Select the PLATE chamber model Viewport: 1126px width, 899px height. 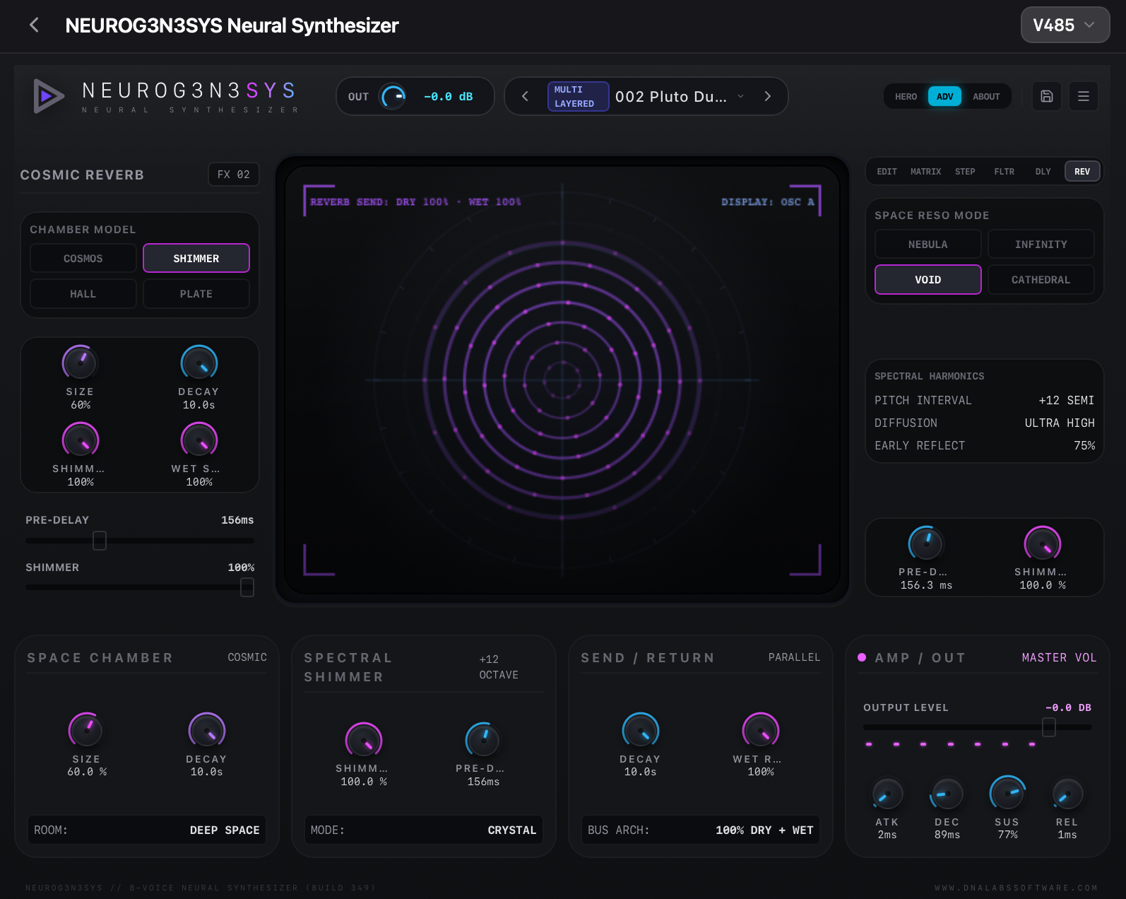(196, 293)
